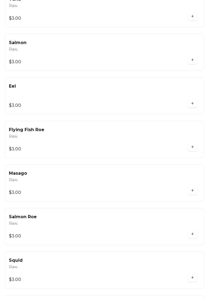Open the Squid item name
The width and height of the screenshot is (208, 298).
pos(16,260)
